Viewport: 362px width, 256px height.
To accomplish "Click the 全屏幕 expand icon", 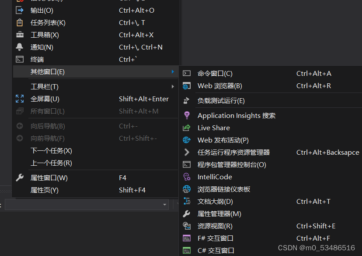I will (19, 99).
